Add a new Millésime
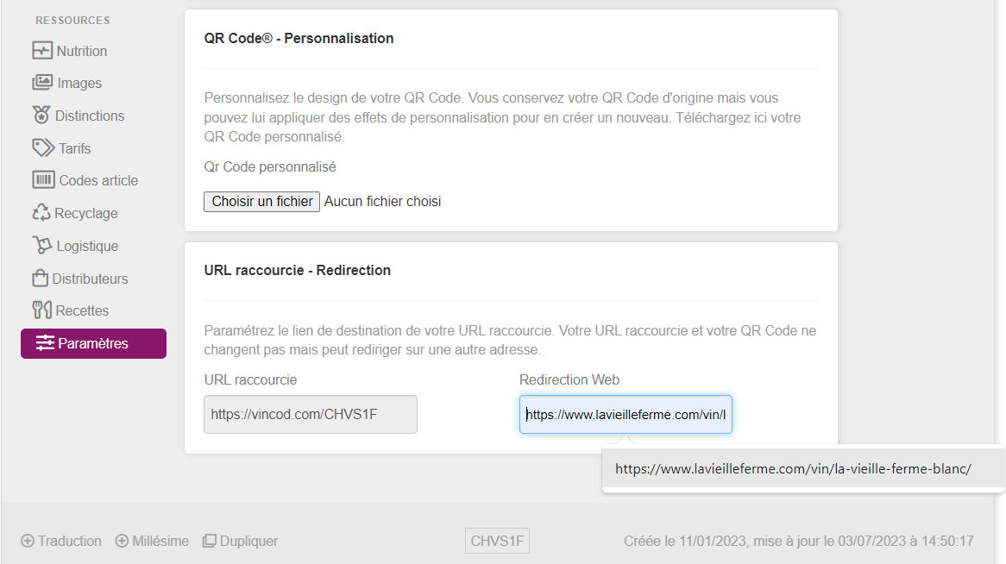 152,542
